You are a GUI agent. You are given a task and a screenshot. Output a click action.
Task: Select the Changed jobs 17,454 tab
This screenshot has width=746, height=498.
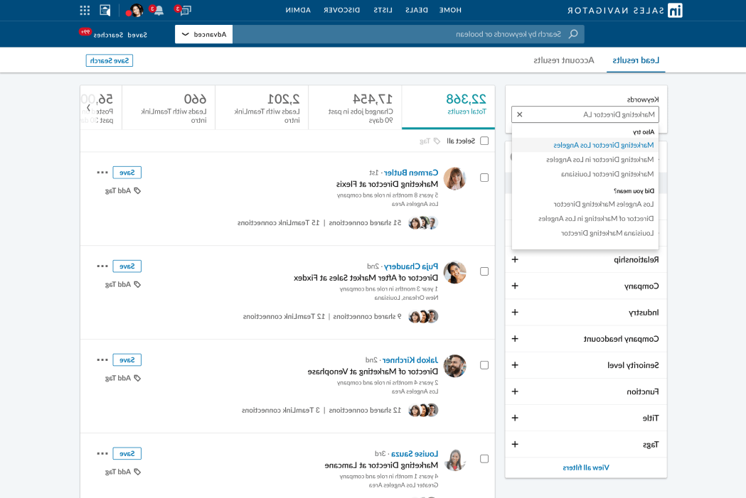click(x=356, y=107)
